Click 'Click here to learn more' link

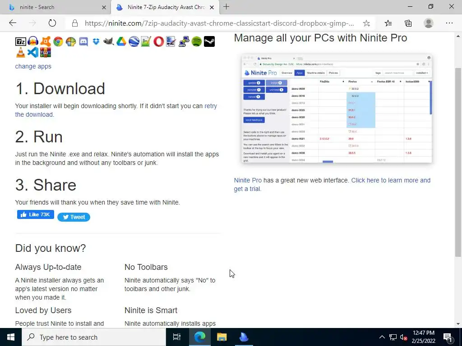(332, 184)
